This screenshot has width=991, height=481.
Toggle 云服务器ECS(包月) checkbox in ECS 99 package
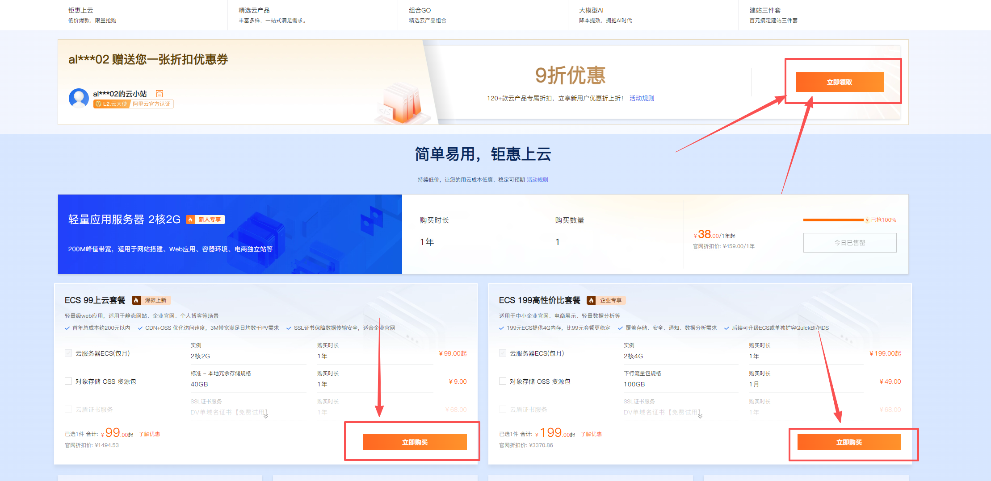tap(68, 353)
